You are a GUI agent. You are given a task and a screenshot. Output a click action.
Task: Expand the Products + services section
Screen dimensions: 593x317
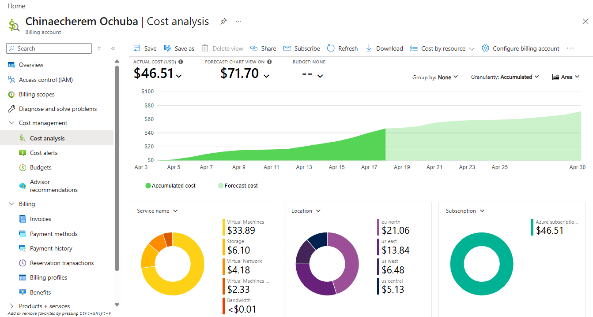11,306
